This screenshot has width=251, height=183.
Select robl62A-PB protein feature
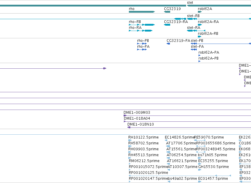[199, 61]
